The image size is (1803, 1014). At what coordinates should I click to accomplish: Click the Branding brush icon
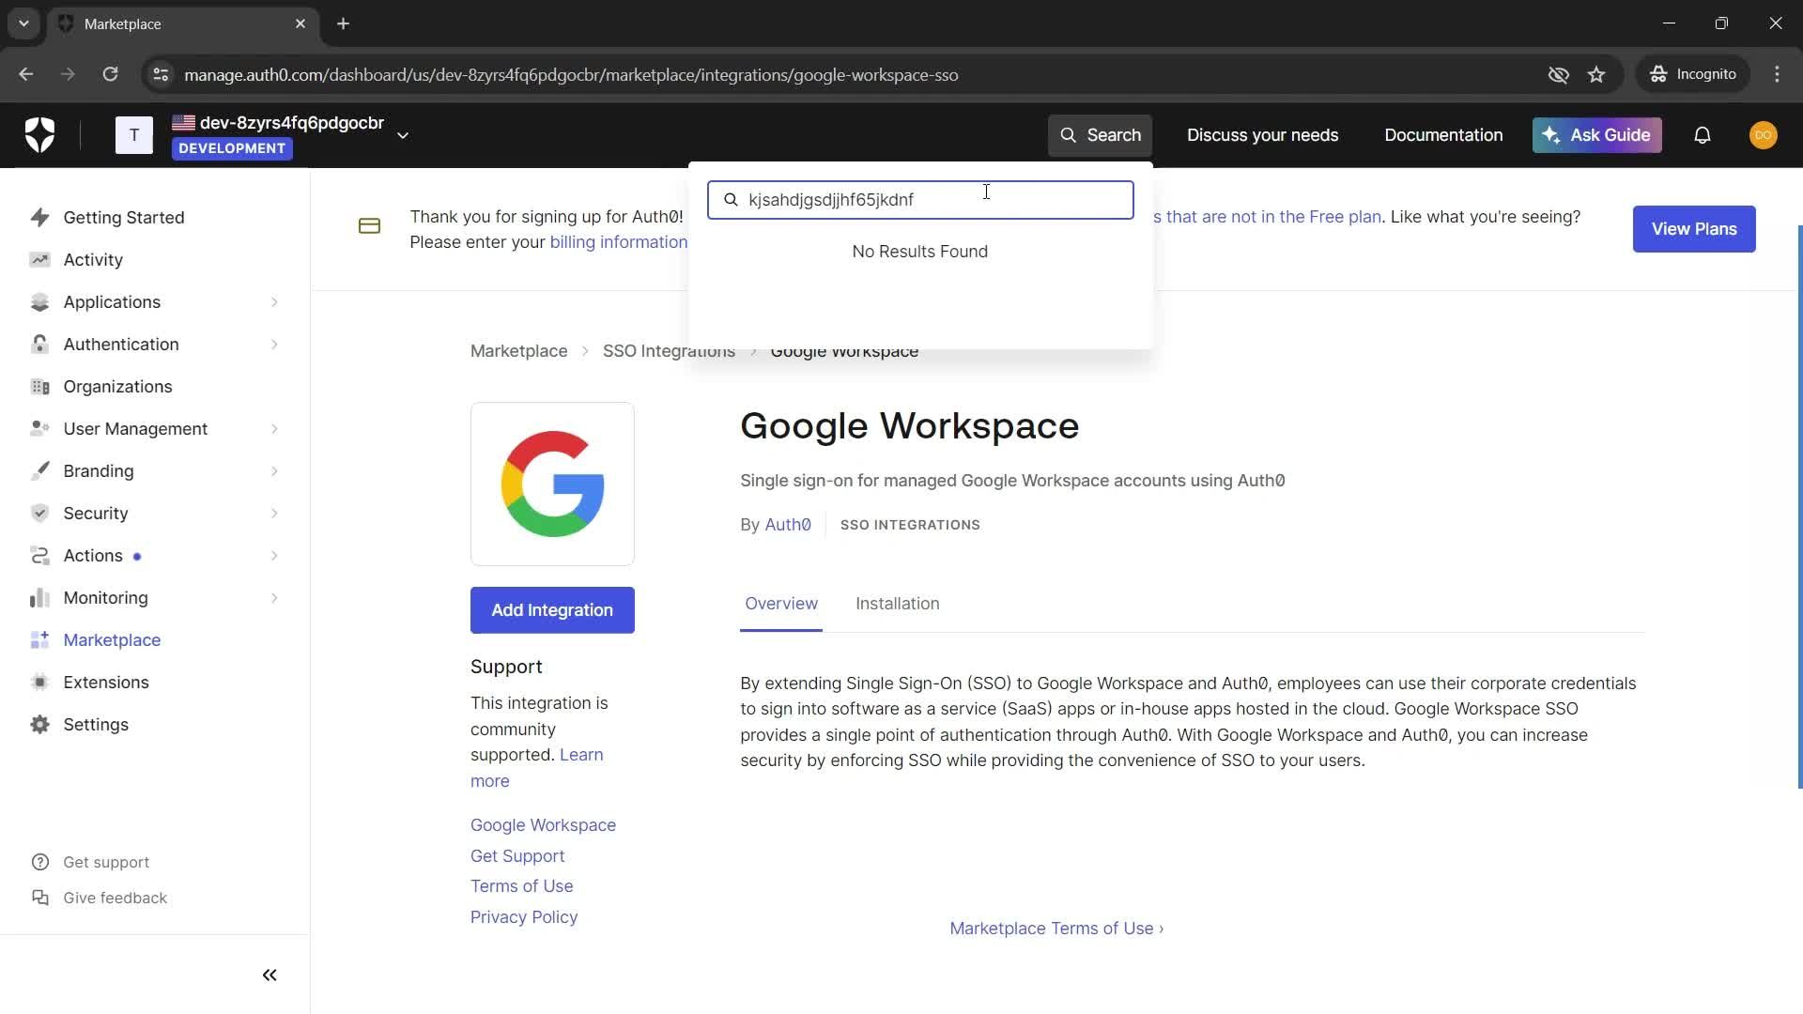tap(39, 471)
